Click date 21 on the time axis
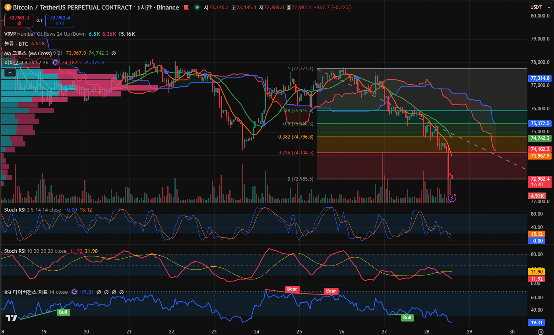Image resolution: width=554 pixels, height=335 pixels. (129, 331)
